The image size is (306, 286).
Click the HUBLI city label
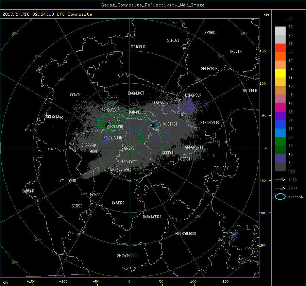pyautogui.click(x=95, y=151)
